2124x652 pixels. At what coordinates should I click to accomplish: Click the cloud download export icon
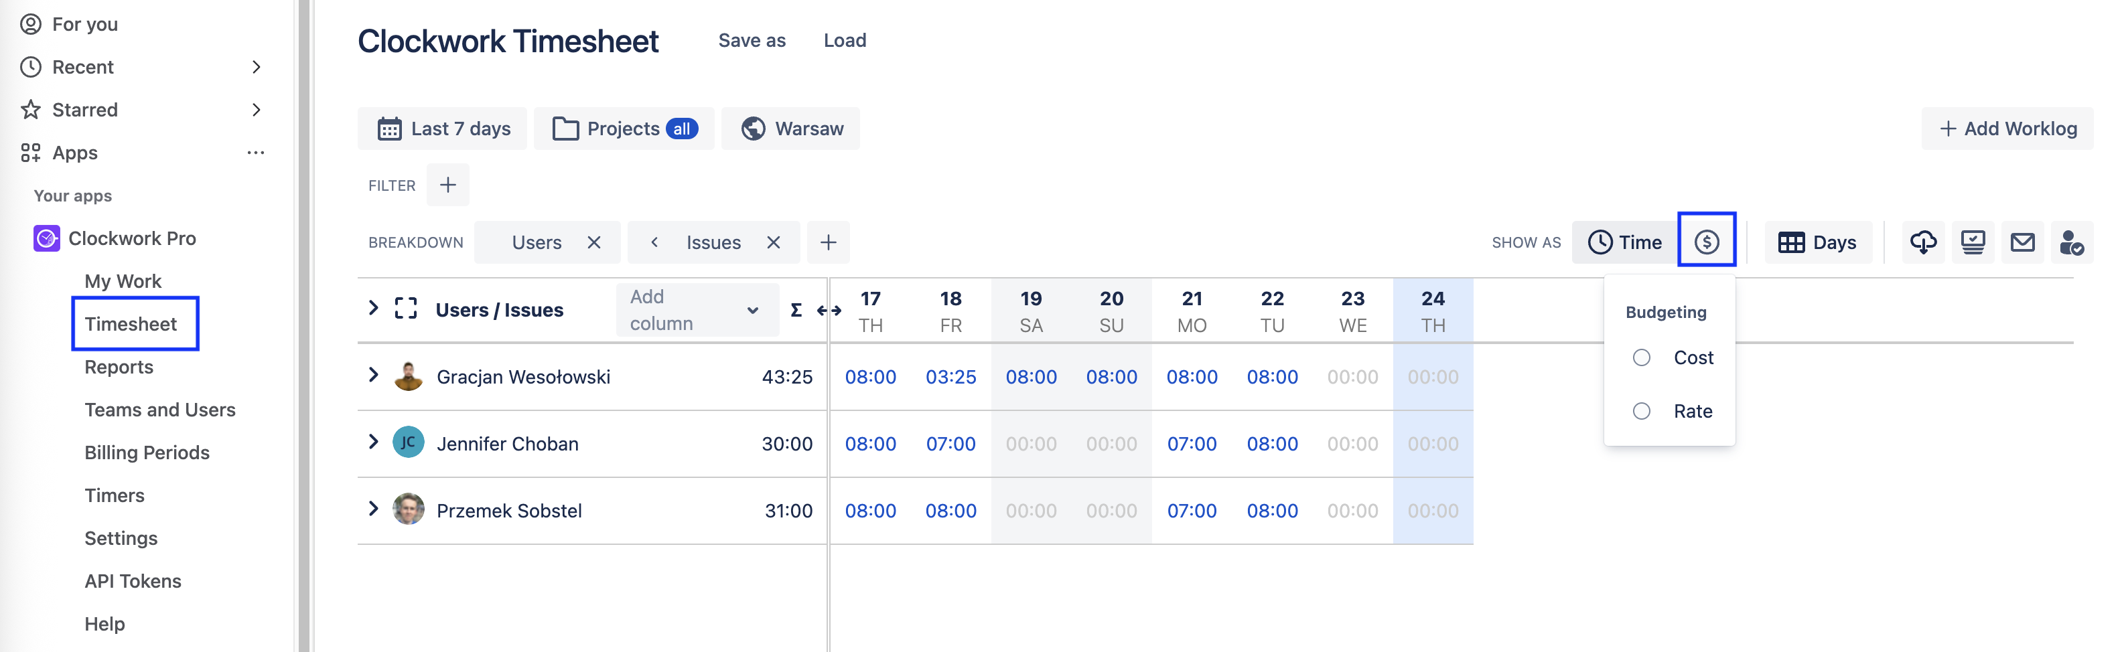pyautogui.click(x=1923, y=242)
